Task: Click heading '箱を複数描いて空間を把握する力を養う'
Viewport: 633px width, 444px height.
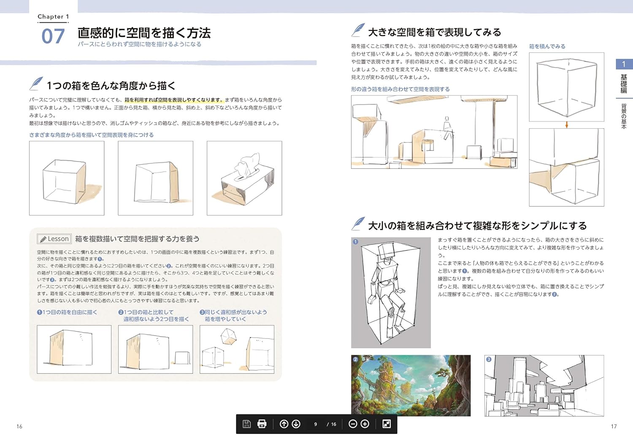Action: pos(137,239)
